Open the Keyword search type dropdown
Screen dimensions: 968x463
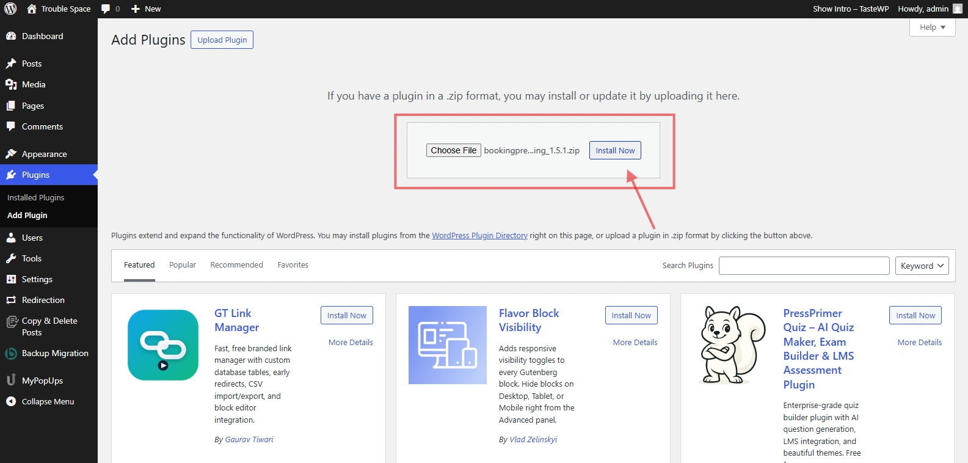click(x=922, y=266)
